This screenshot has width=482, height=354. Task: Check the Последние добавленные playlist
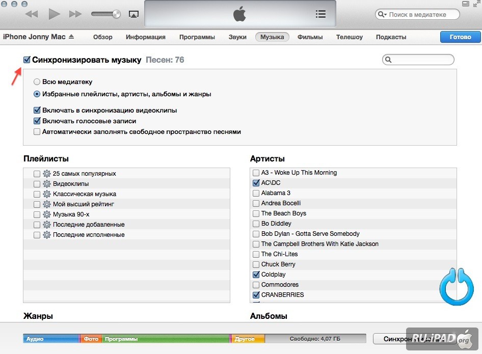pyautogui.click(x=37, y=225)
